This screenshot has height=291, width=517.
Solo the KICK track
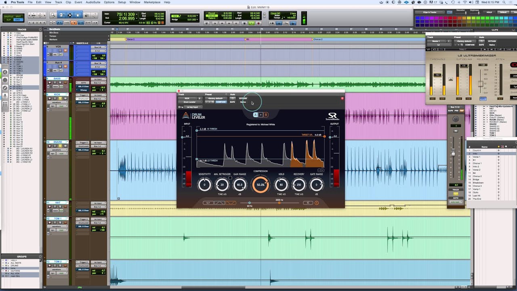pos(60,98)
